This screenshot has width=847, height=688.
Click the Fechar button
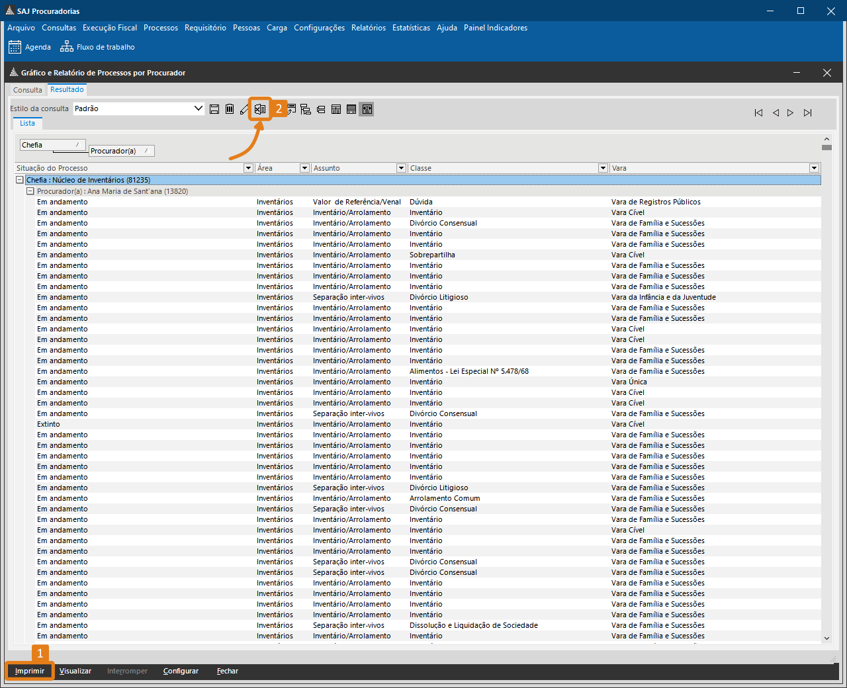tap(228, 671)
